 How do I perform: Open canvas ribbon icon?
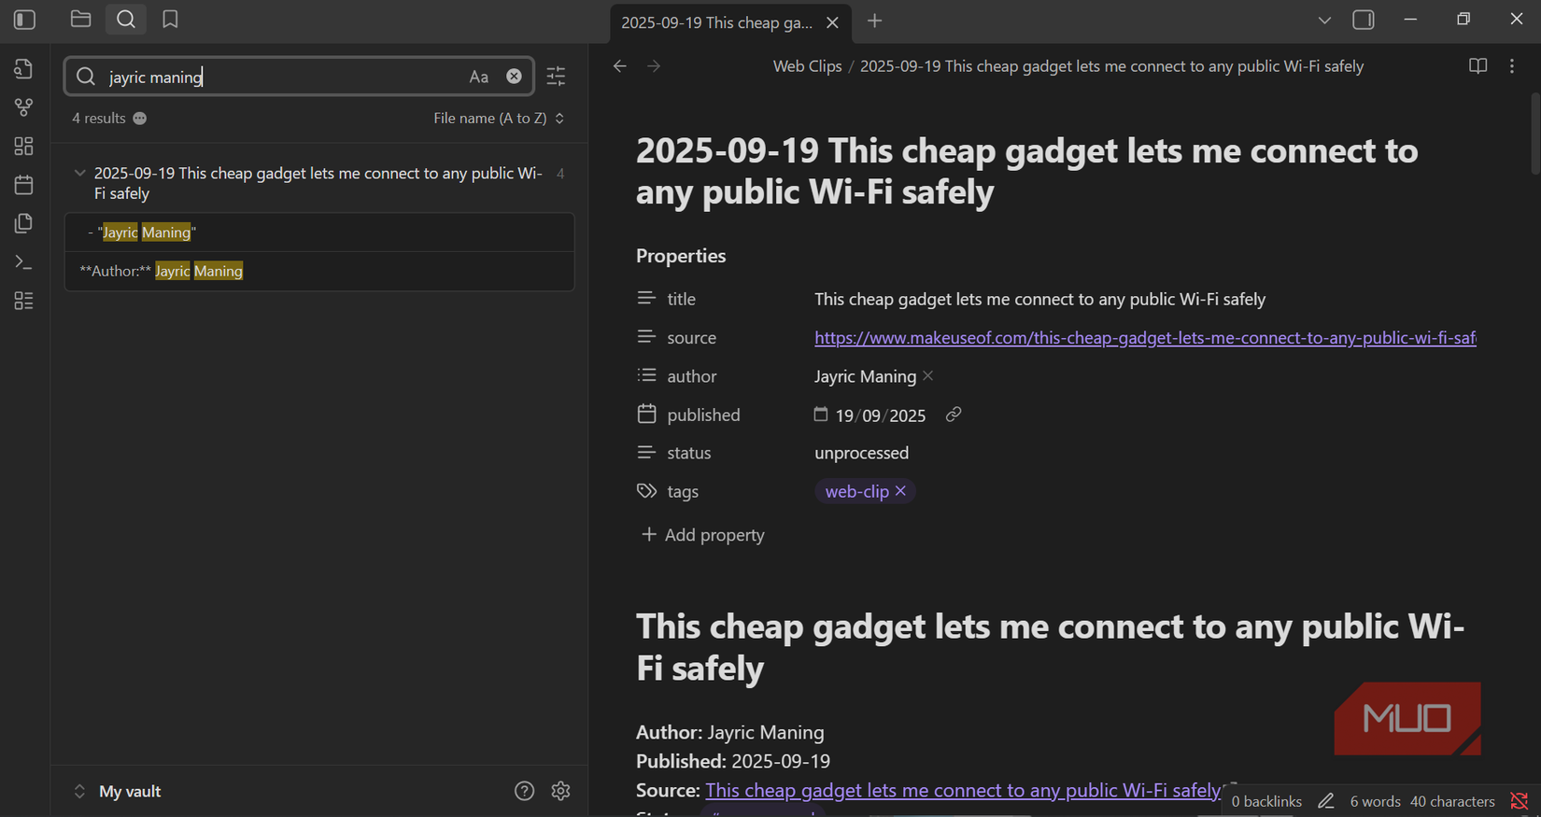[x=24, y=147]
